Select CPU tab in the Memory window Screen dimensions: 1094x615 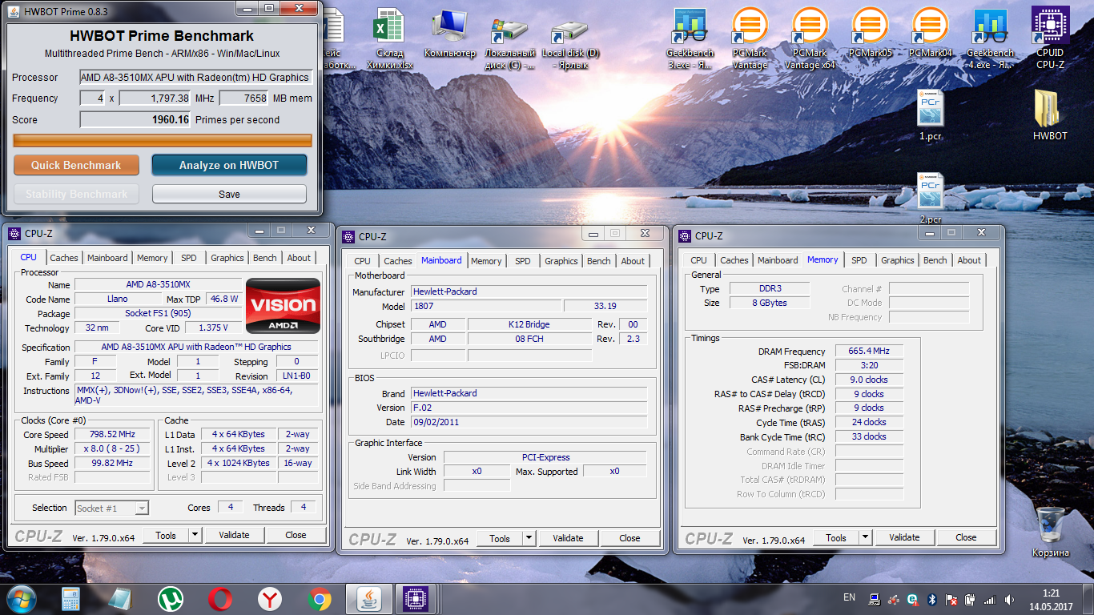pyautogui.click(x=698, y=260)
